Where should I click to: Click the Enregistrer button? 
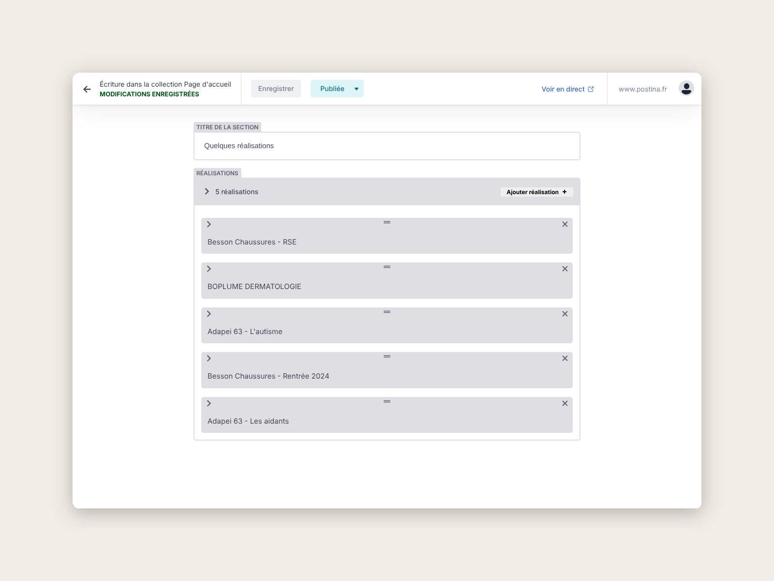pos(276,89)
